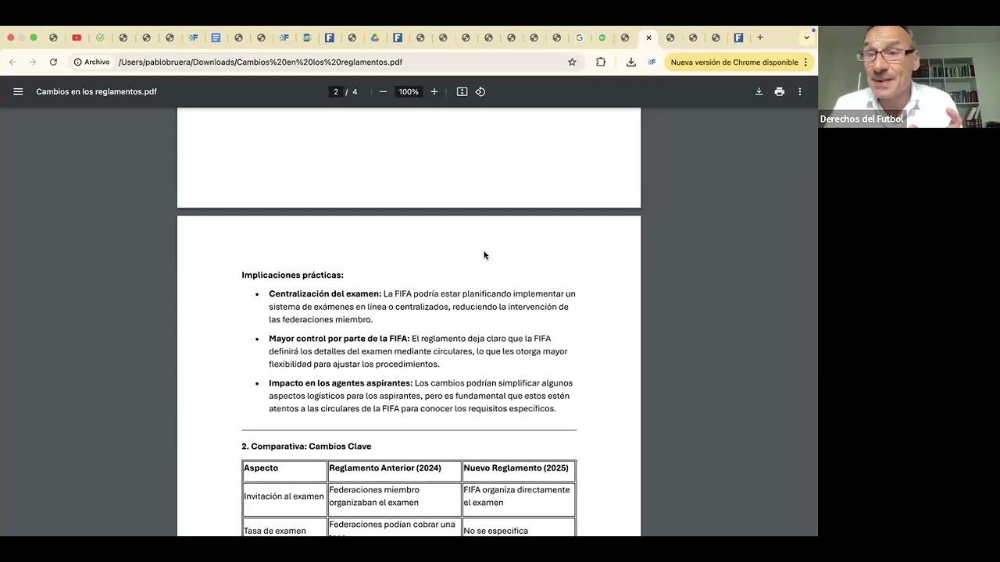Click the Federaciones miembro organizaban el examen cell
Image resolution: width=1000 pixels, height=562 pixels.
pos(395,500)
